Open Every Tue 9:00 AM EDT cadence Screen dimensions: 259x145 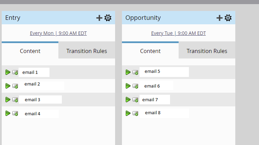178,33
